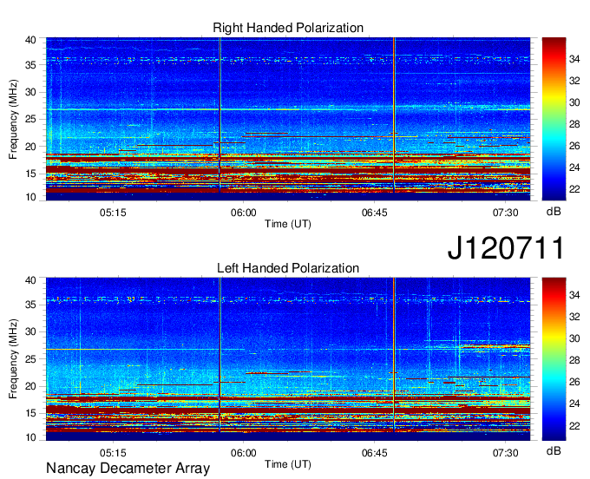Image resolution: width=590 pixels, height=479 pixels.
Task: Click the left-handed polarization spectrogram
Action: (288, 359)
